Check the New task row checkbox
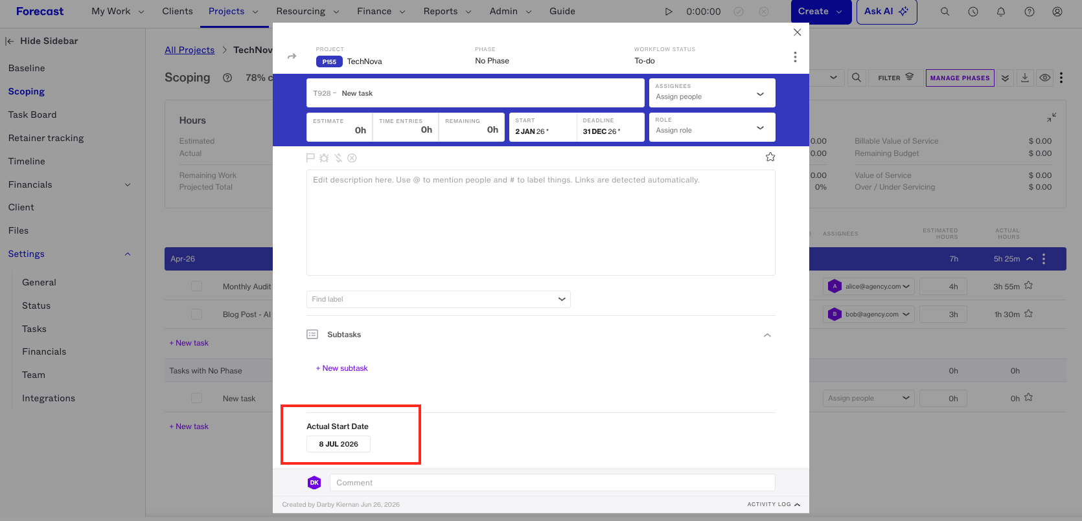This screenshot has width=1082, height=521. pyautogui.click(x=196, y=398)
